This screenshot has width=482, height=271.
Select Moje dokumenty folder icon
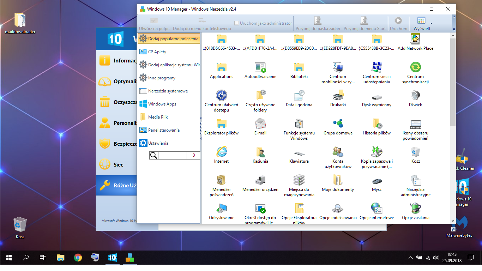[338, 180]
